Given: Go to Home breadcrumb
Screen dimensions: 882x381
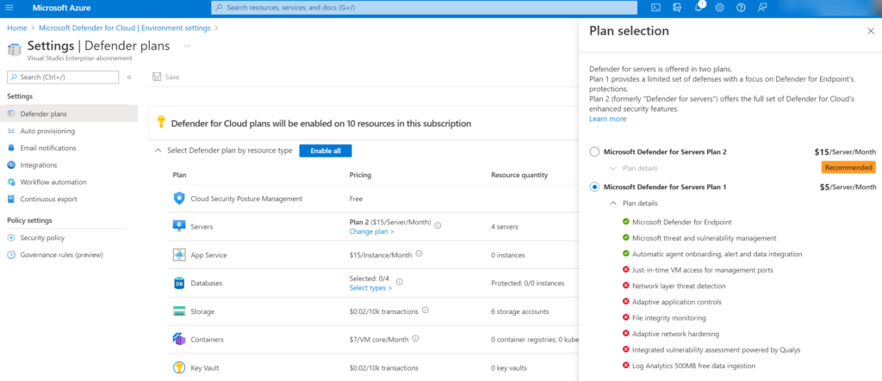Looking at the screenshot, I should point(17,28).
